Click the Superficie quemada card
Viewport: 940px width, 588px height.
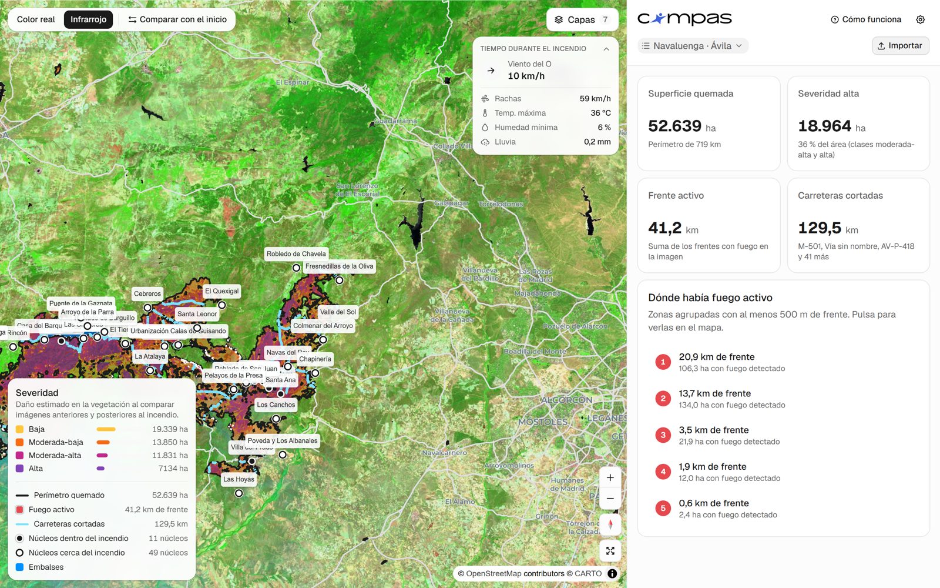click(x=709, y=123)
